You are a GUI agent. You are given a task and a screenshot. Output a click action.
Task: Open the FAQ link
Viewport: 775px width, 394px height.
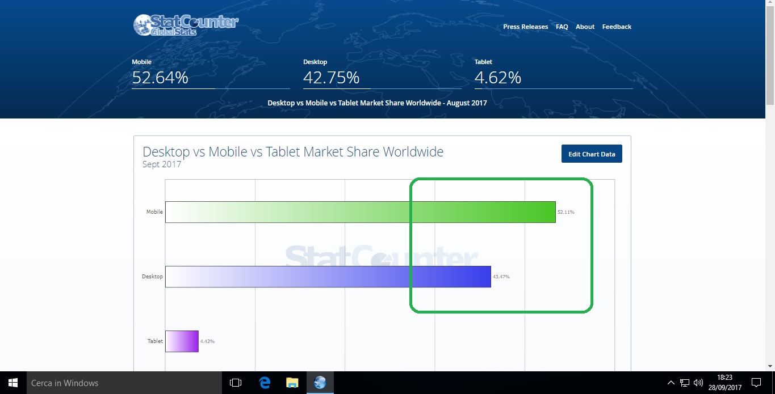point(562,27)
